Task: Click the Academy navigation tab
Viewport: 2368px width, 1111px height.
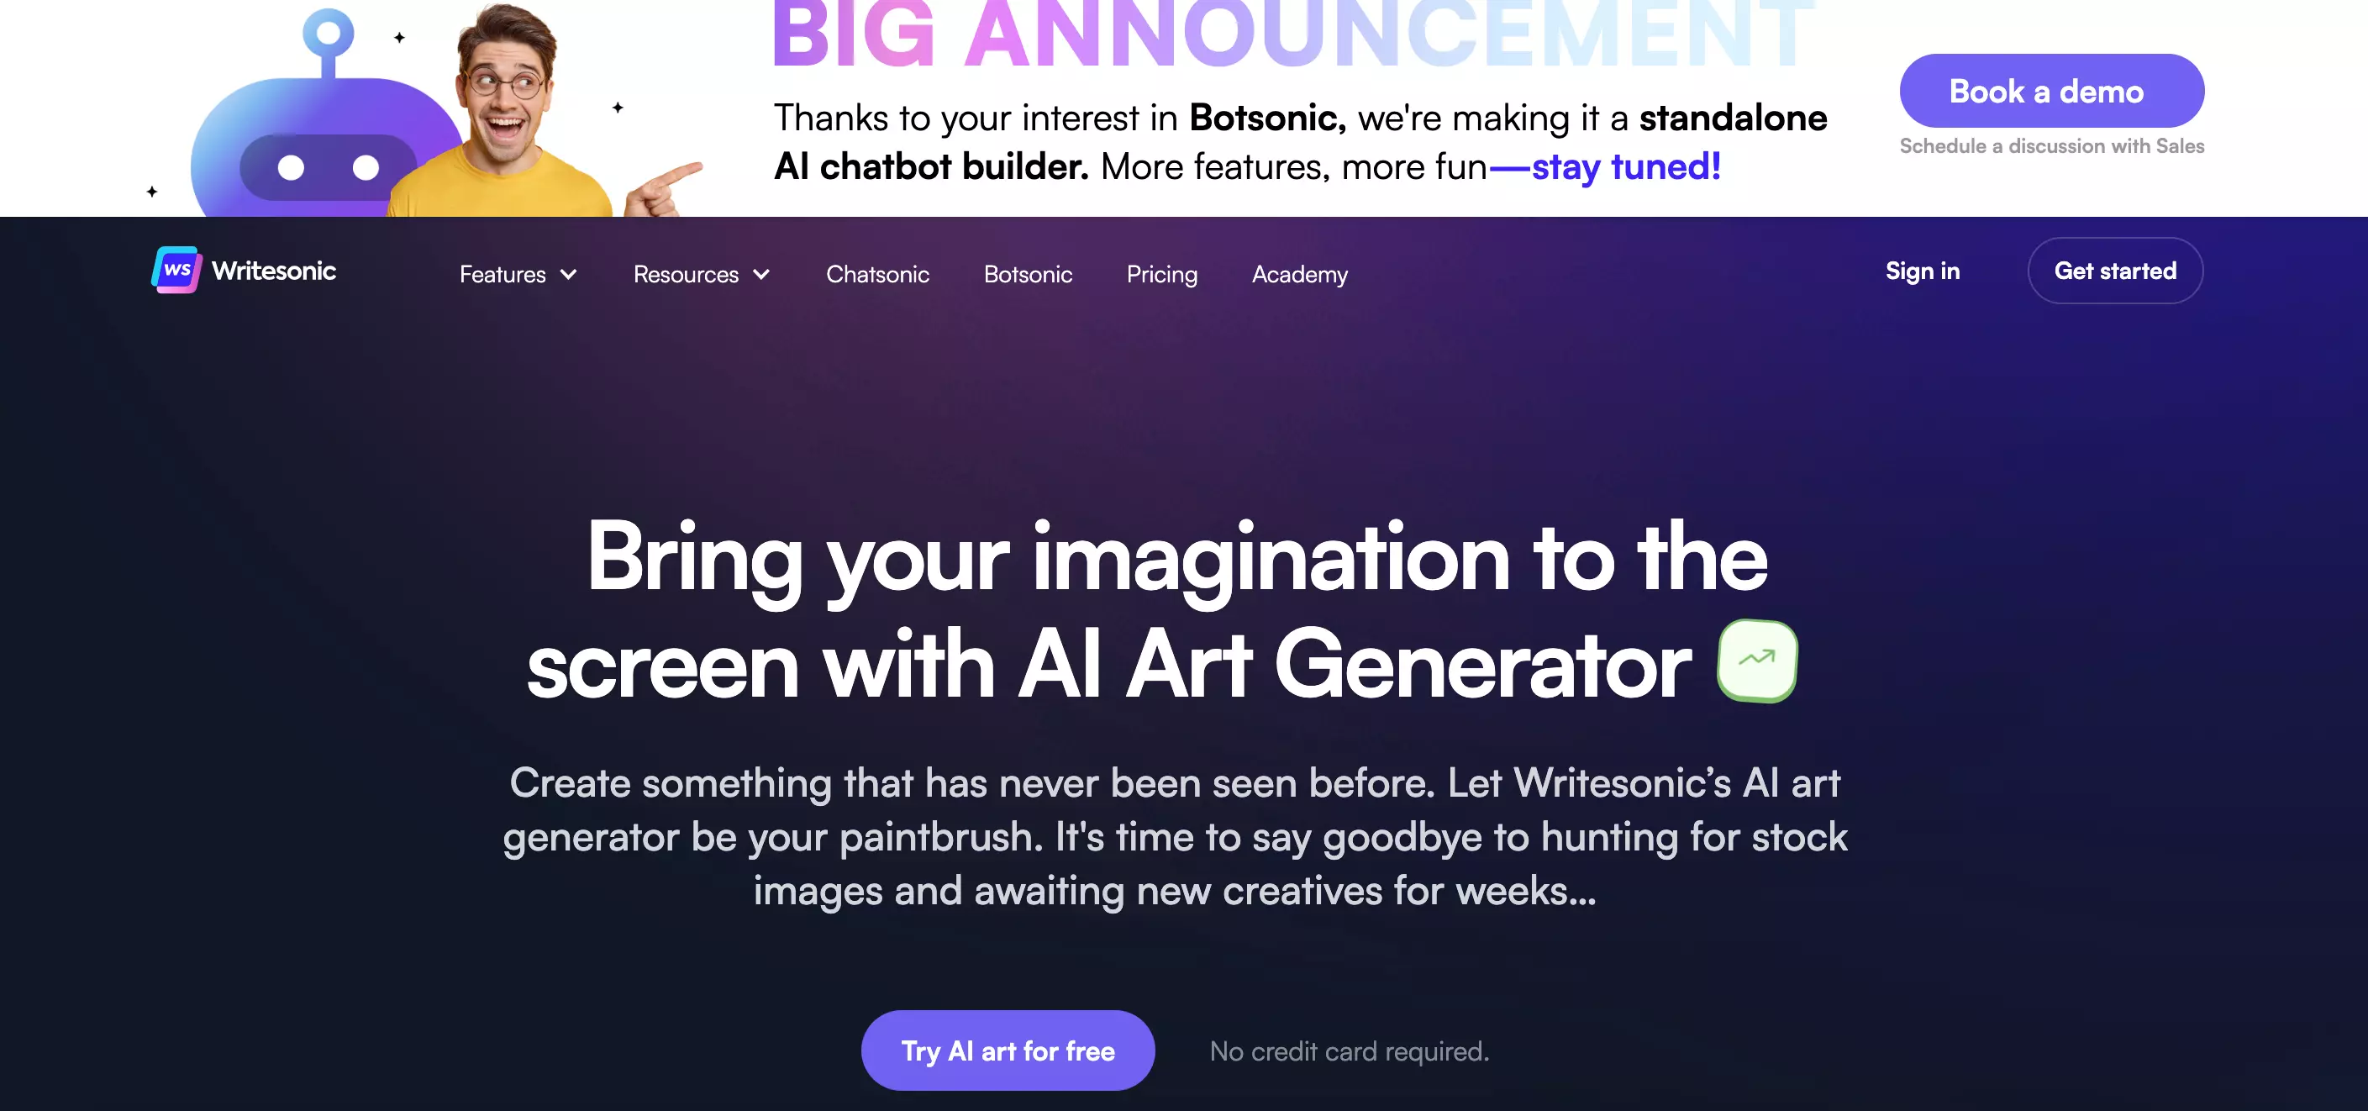Action: (1300, 273)
